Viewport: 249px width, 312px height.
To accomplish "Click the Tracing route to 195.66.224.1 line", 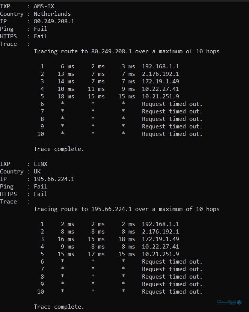I will (127, 209).
